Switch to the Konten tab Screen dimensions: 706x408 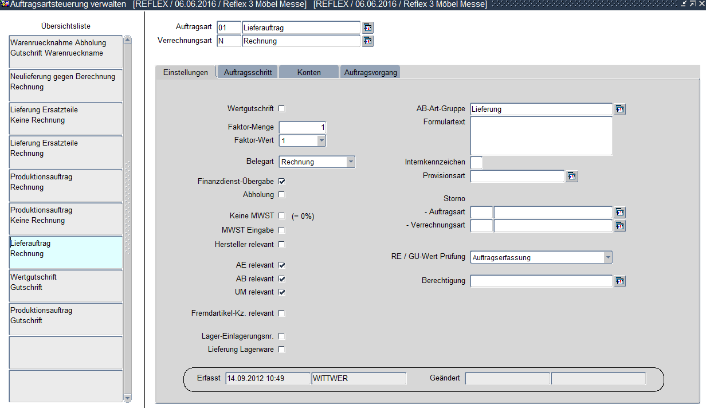click(309, 72)
